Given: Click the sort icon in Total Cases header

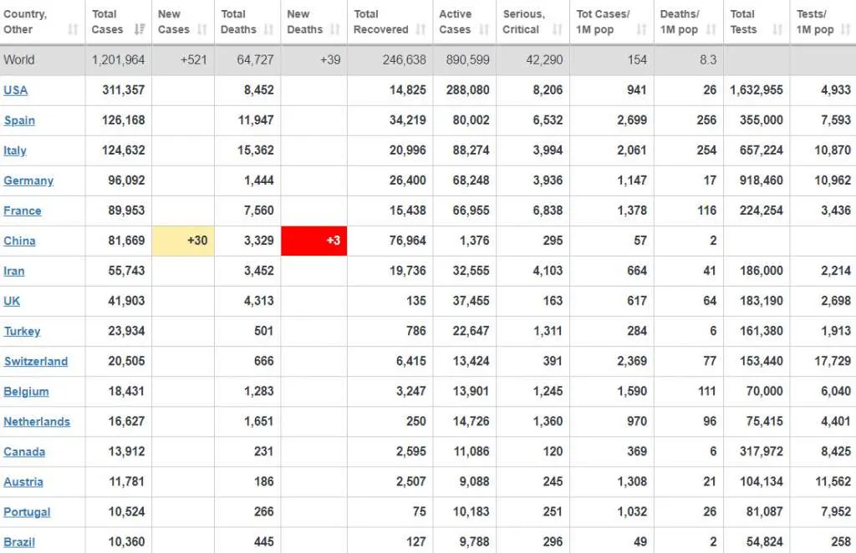Looking at the screenshot, I should point(140,29).
